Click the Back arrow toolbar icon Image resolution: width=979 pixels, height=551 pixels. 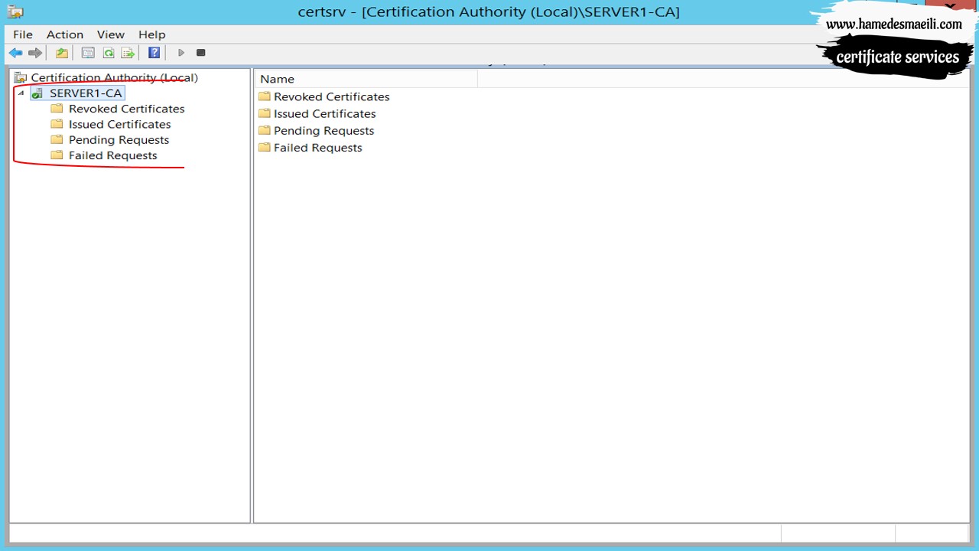(x=15, y=53)
